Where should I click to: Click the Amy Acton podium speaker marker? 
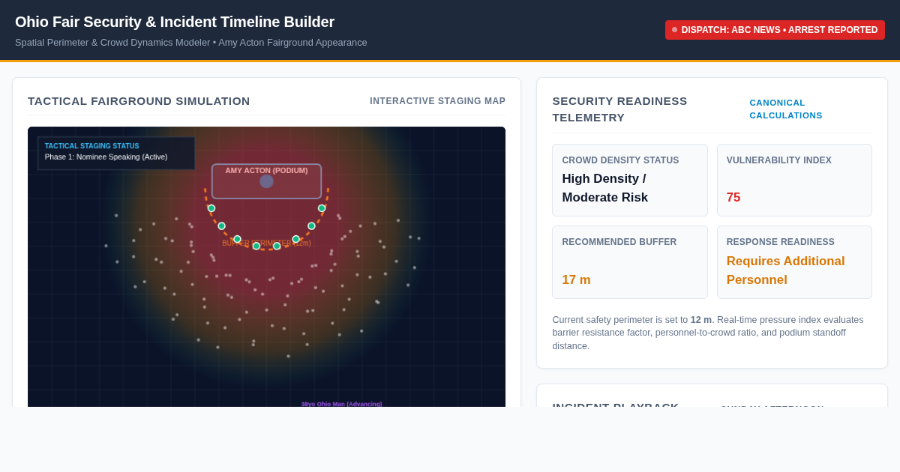pos(266,181)
